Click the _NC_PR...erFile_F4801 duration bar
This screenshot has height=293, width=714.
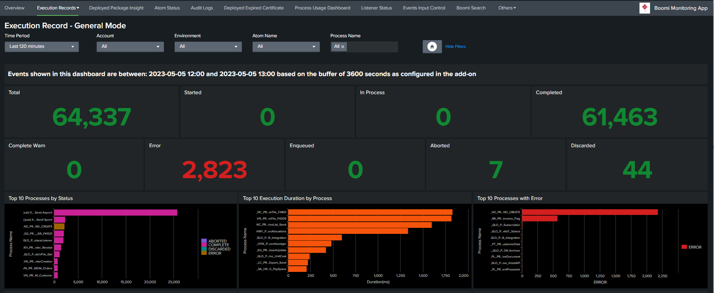[370, 212]
